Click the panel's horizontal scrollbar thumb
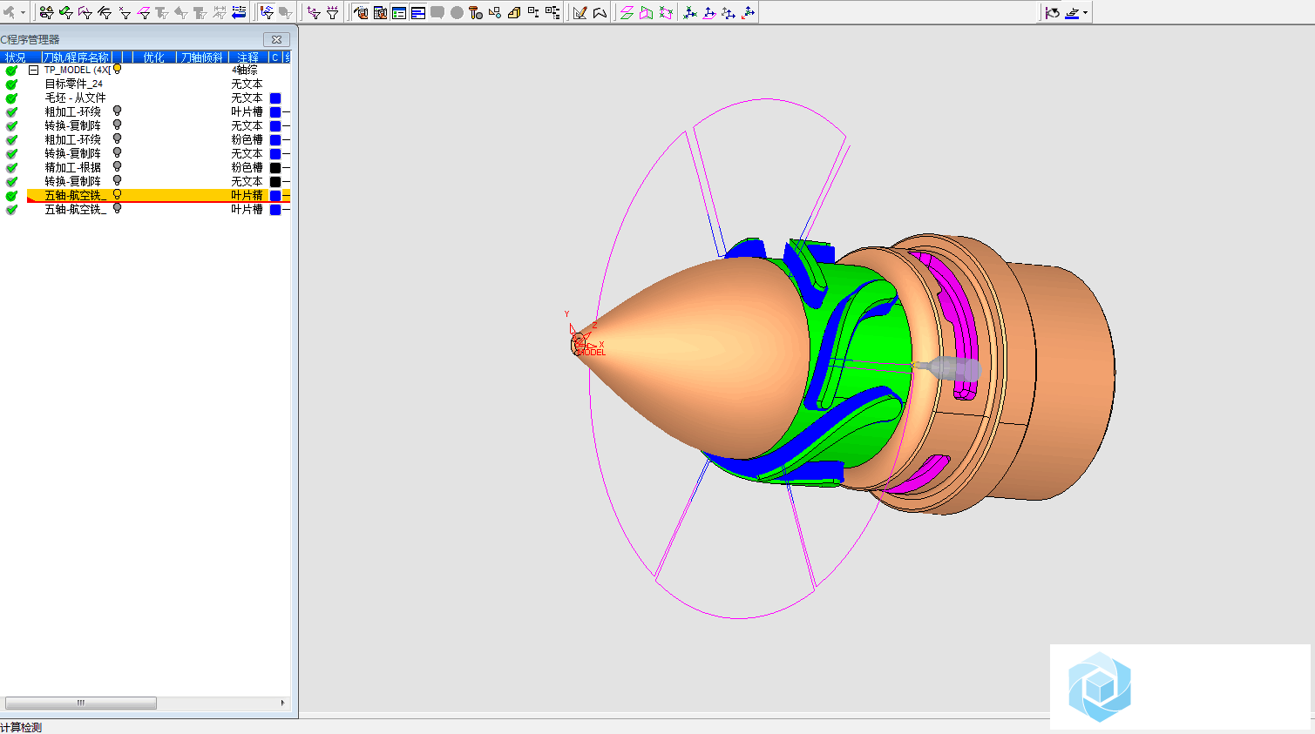Screen dimensions: 1315x734 [81, 703]
